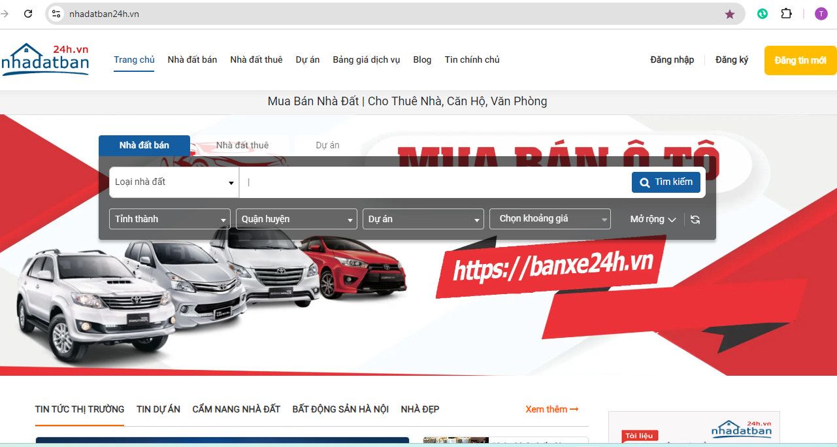Click the Tài liệu sidebar banner

(x=694, y=429)
